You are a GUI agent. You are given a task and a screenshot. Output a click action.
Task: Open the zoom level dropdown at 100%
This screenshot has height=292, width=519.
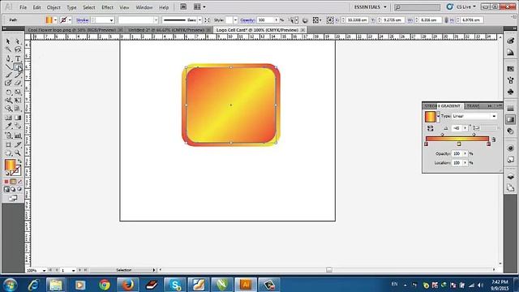click(44, 270)
